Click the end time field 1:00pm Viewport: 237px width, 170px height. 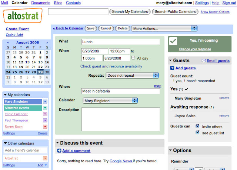coord(92,58)
